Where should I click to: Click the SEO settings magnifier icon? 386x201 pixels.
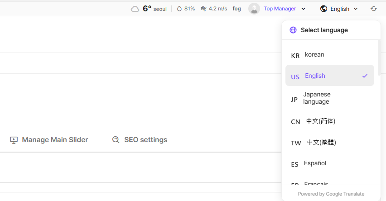pyautogui.click(x=116, y=140)
